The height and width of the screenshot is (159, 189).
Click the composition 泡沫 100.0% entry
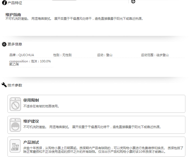[30, 63]
